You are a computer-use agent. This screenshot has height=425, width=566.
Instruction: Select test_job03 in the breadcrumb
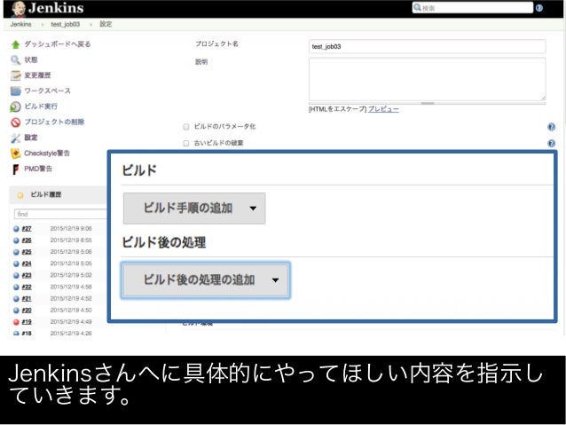pos(66,24)
